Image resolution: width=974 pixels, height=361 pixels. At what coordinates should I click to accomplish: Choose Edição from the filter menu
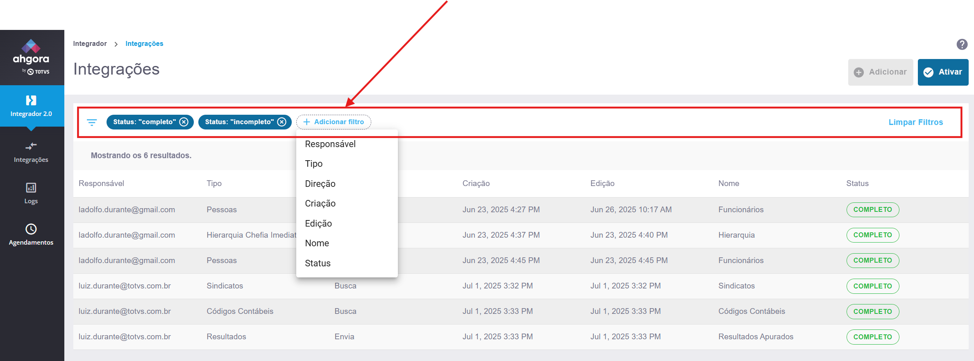pos(347,223)
